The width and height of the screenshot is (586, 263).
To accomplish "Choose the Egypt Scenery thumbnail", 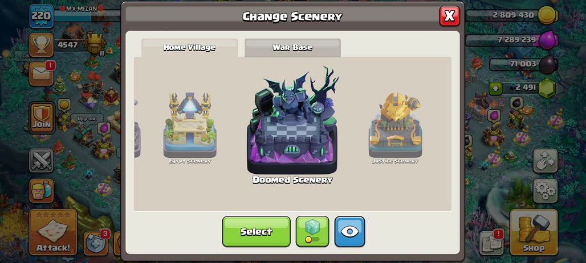I will coord(190,127).
